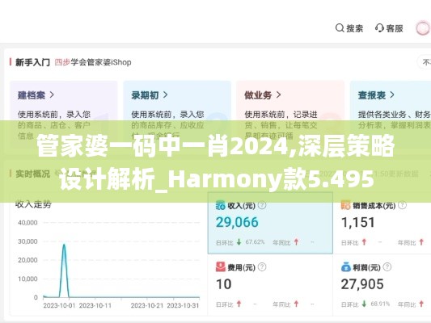Expand the chevron next to 建档案
Image resolution: width=431 pixels, height=323 pixels.
(52, 95)
